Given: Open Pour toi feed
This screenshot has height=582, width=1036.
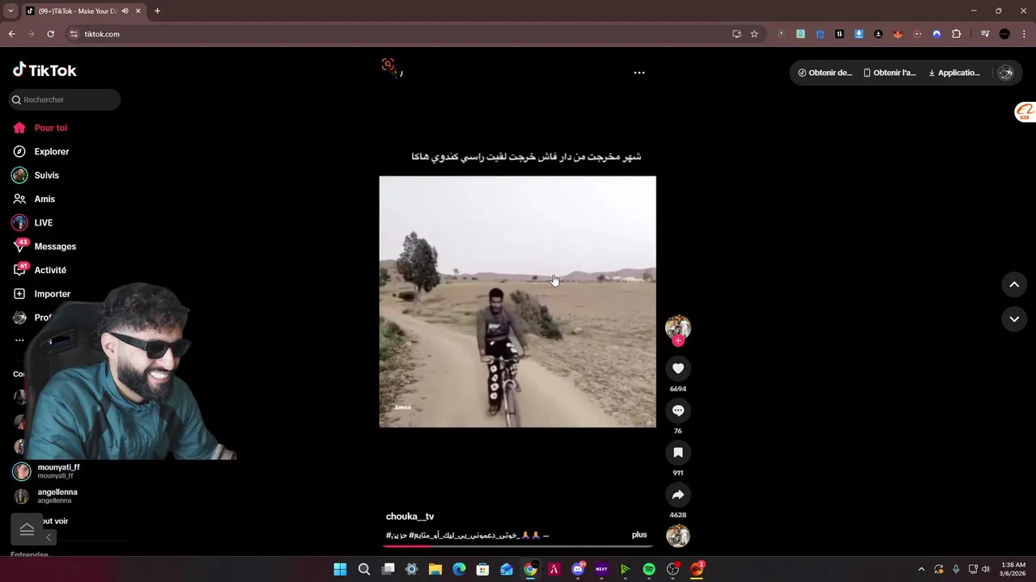Looking at the screenshot, I should 40,128.
